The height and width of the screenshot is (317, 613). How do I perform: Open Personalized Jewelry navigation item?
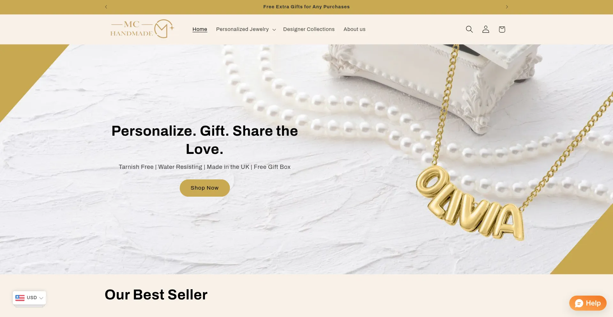(246, 29)
